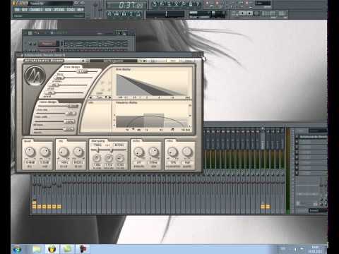Open the EDIT menu
The width and height of the screenshot is (339, 254).
(x=25, y=10)
